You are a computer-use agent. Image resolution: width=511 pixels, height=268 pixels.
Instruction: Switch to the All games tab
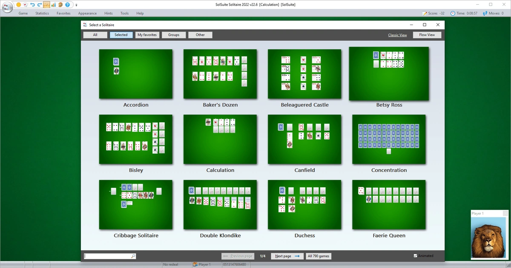(95, 35)
